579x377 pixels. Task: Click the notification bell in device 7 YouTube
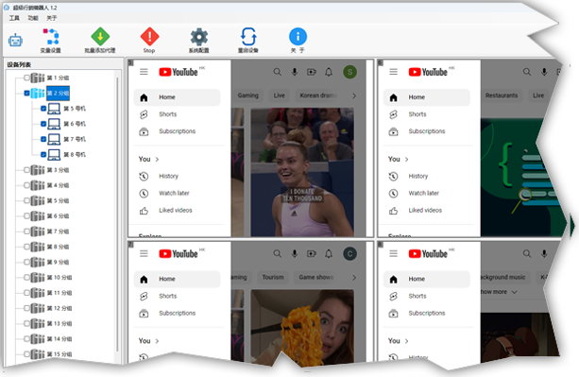[329, 253]
